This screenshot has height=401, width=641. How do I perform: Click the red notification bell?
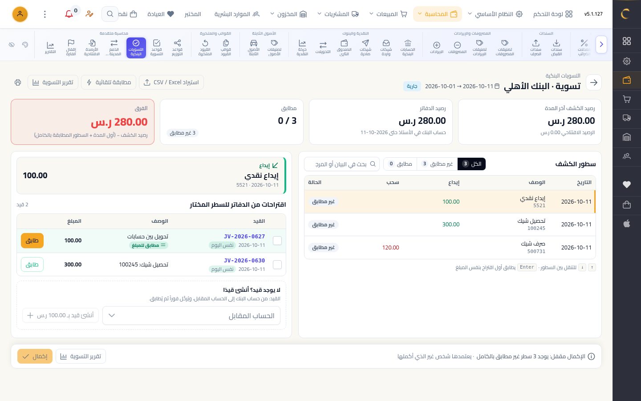tap(69, 14)
